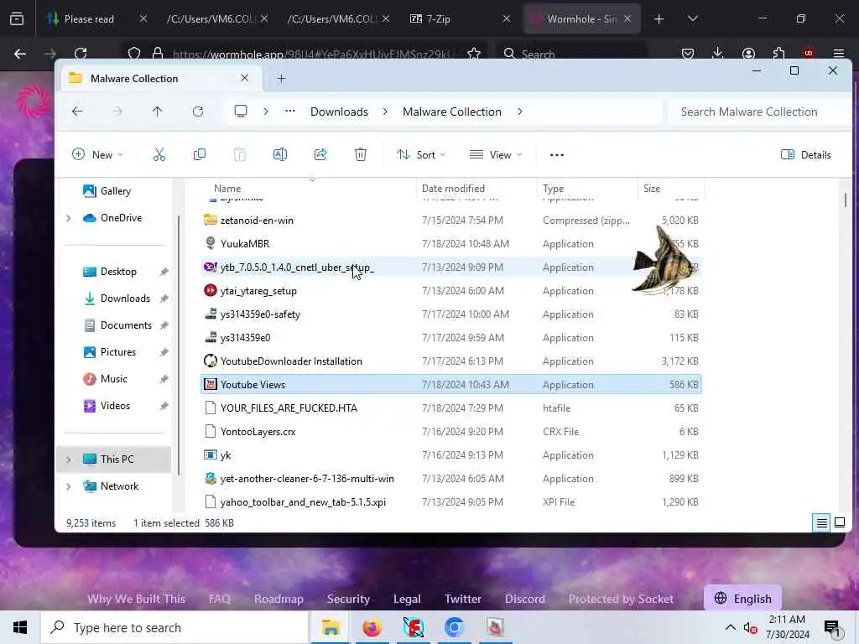Open a new Firefox tab
The width and height of the screenshot is (859, 644).
(x=659, y=19)
